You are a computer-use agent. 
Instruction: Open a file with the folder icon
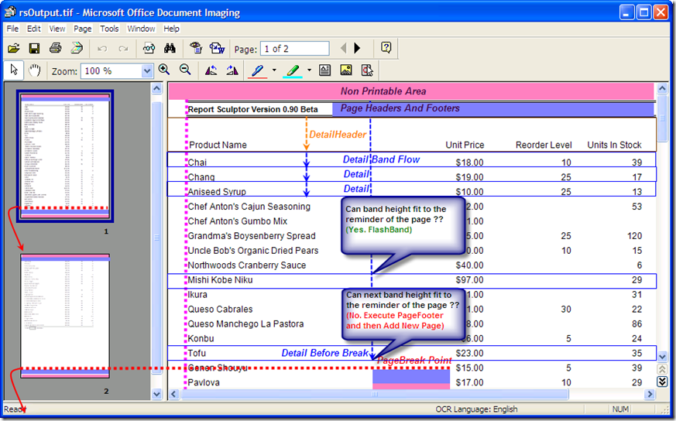(14, 48)
